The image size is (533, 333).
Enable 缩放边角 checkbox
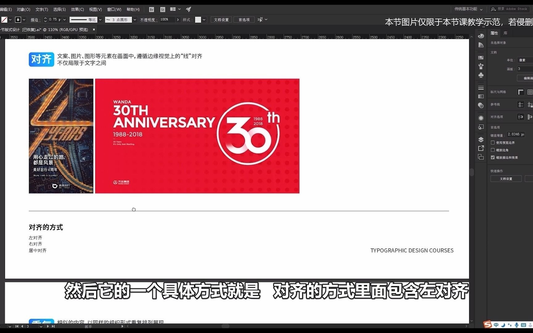tap(493, 150)
